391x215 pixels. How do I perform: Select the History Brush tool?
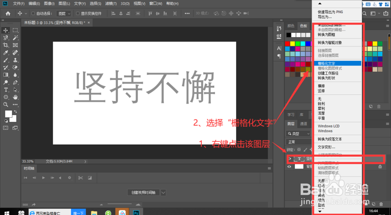(x=5, y=68)
